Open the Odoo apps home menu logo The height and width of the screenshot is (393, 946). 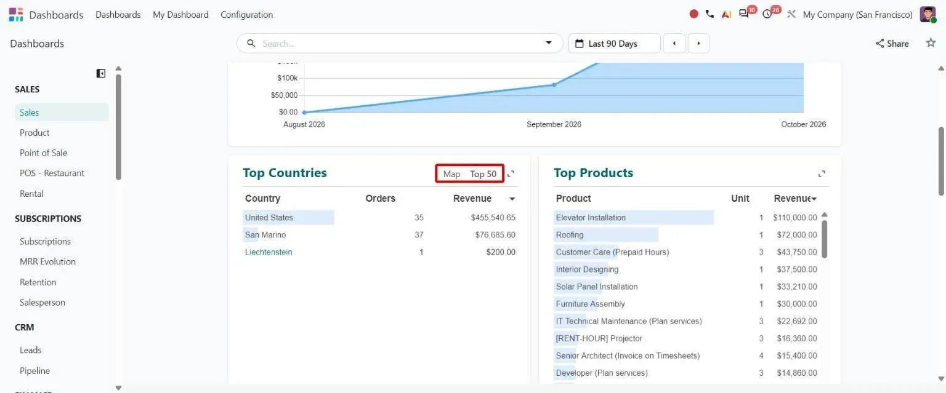(x=16, y=14)
